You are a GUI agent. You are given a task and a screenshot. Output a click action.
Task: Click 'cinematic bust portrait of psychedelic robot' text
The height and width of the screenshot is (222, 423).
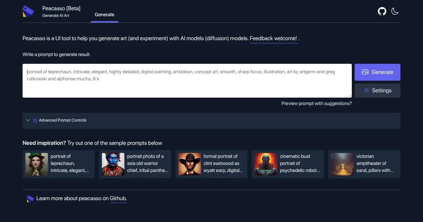coord(300,164)
